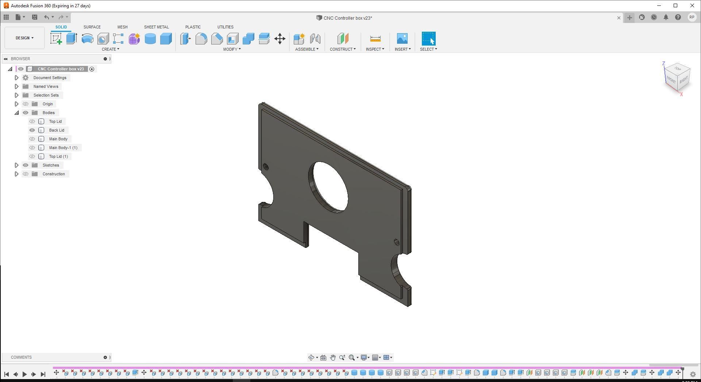Choose the Fillet tool
Screen dimensions: 701x382
[x=201, y=39]
